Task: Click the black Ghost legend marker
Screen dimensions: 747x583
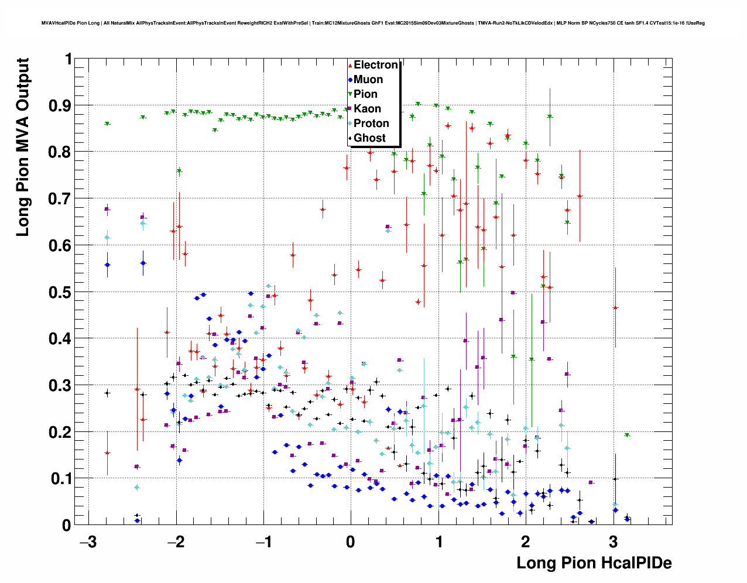Action: [x=350, y=138]
